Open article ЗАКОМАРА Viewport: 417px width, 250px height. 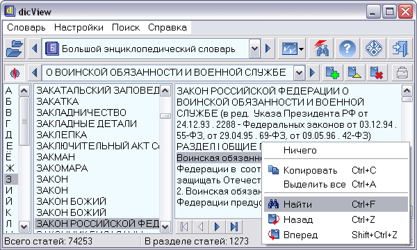coord(97,168)
